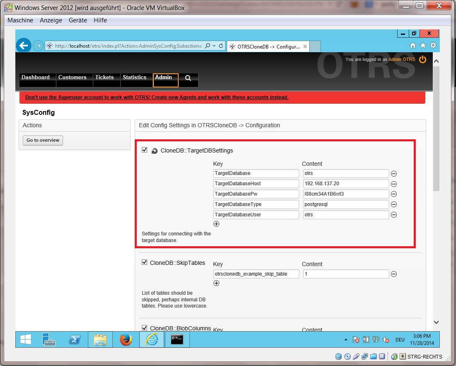This screenshot has width=456, height=366.
Task: Click the logout power icon next to Admin OTRS
Action: (x=422, y=59)
